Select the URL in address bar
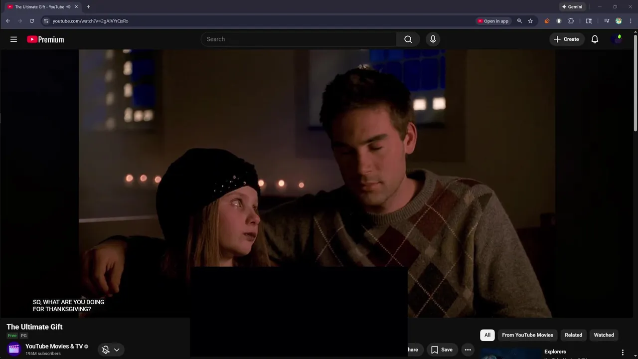 90,21
